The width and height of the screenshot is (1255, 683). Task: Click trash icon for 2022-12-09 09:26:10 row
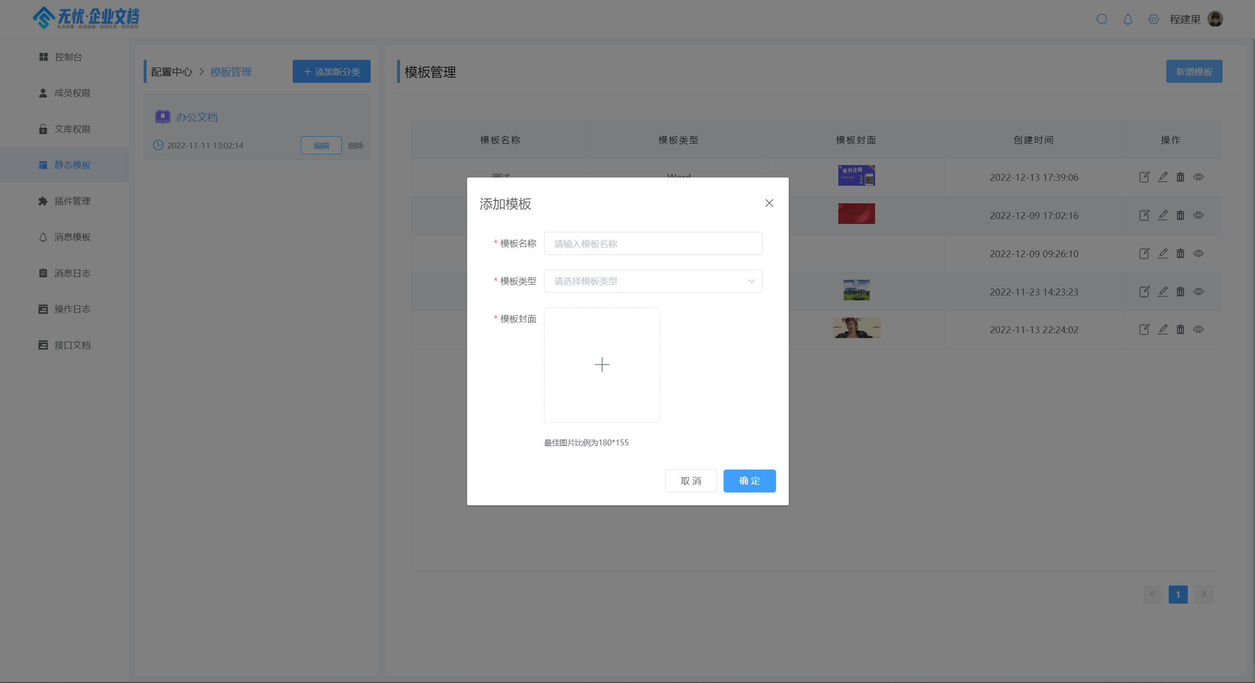pos(1180,253)
